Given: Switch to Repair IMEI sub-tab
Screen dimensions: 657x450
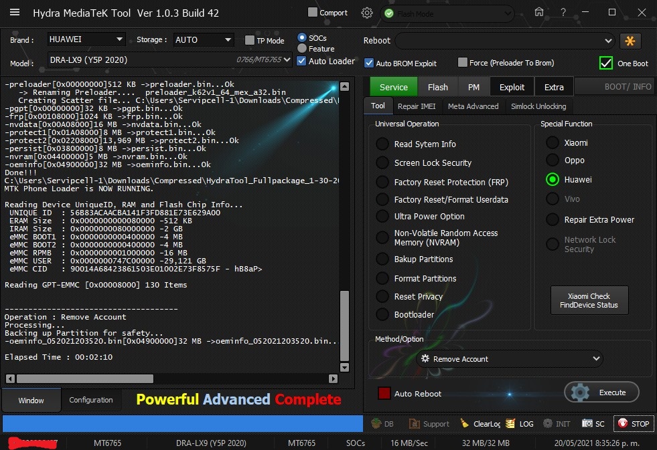Looking at the screenshot, I should [417, 106].
